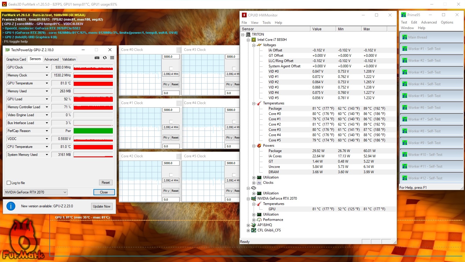465x262 pixels.
Task: Click the Intel Core i7 8850H chip icon
Action: coord(254,40)
